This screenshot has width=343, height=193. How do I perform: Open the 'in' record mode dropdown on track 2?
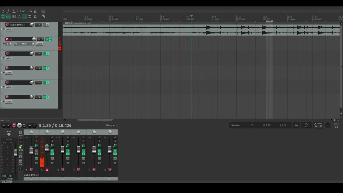coord(9,44)
